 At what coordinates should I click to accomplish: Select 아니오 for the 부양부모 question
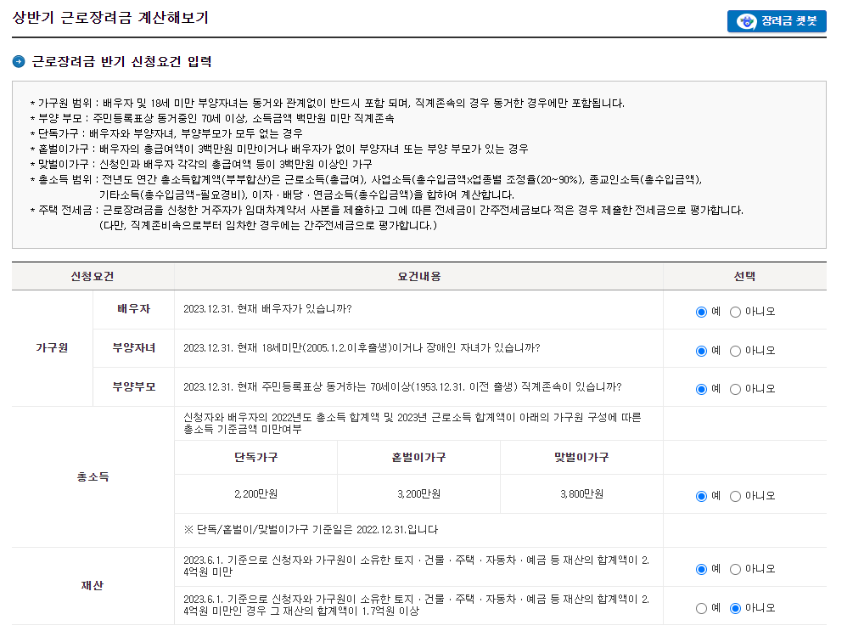tap(736, 388)
